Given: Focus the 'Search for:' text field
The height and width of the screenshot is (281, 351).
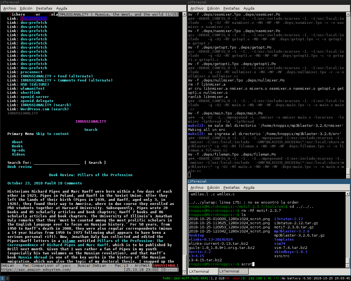Looking at the screenshot, I should [57, 162].
